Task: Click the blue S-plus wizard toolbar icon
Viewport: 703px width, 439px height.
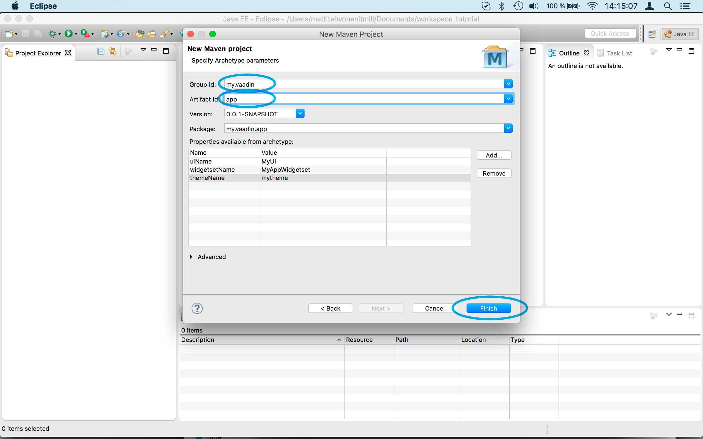Action: 121,34
